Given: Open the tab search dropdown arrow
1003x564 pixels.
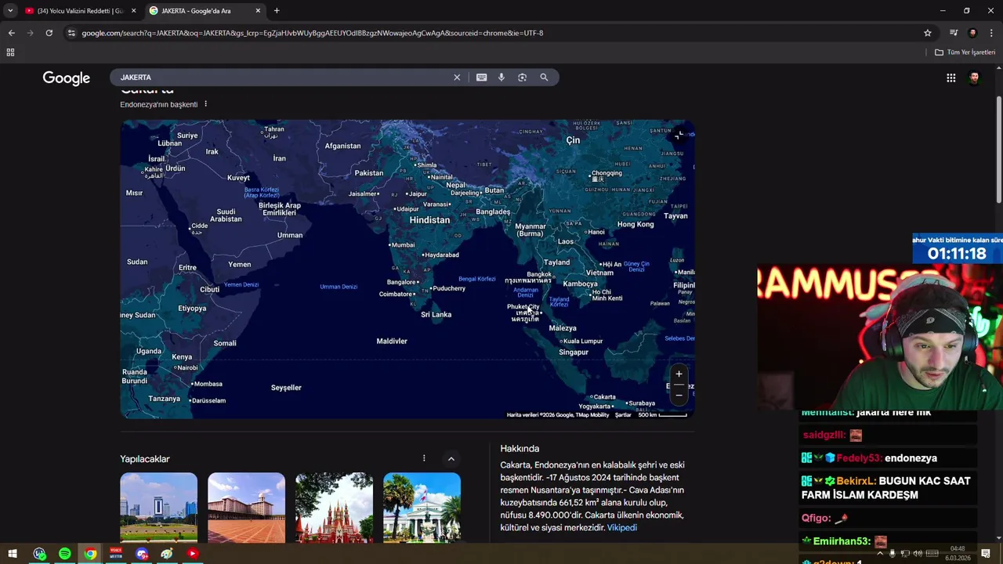Looking at the screenshot, I should point(10,11).
